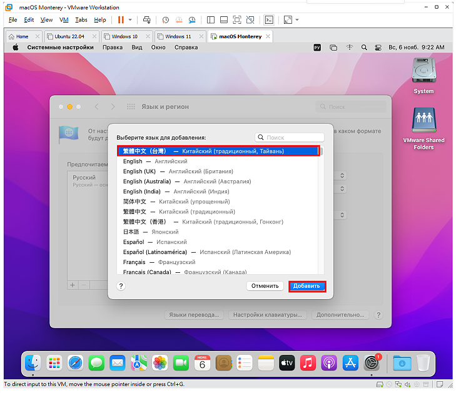This screenshot has height=393, width=456.
Task: Click the РУ input source icon
Action: point(317,47)
